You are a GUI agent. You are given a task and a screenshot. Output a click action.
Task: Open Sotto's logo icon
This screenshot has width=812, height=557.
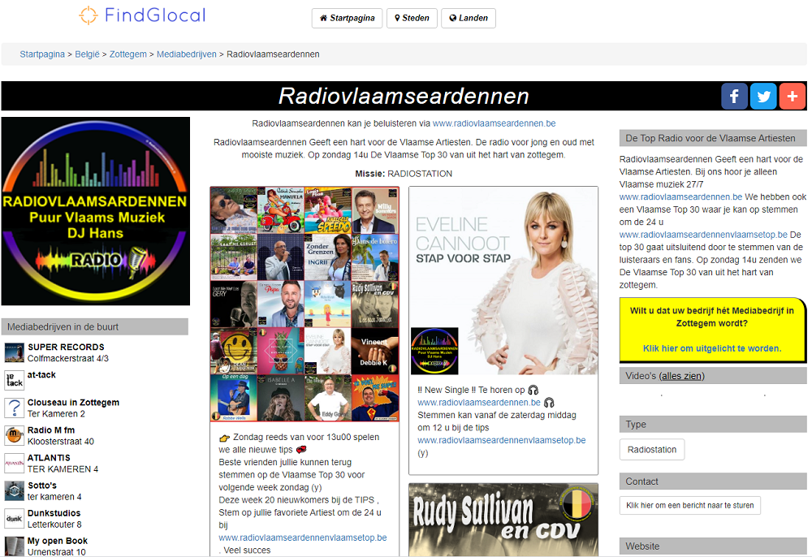click(15, 490)
